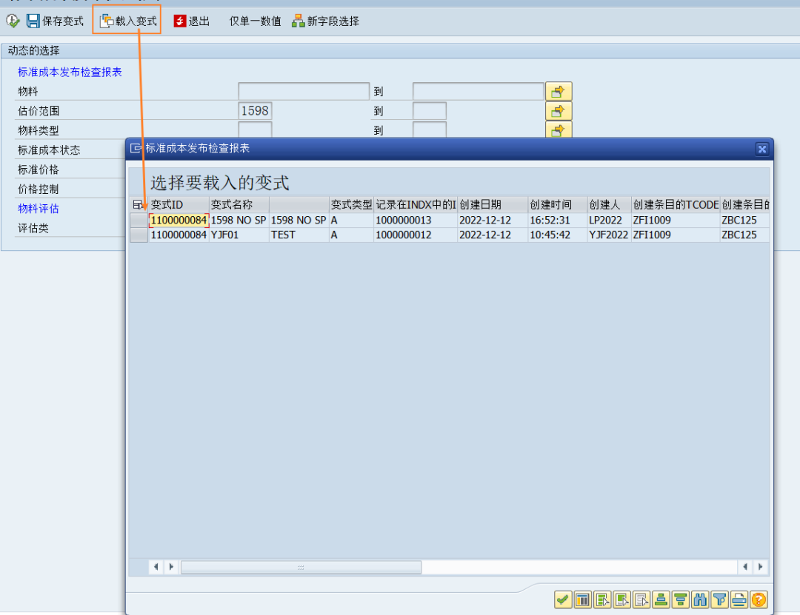Click the orange help question icon
Image resolution: width=800 pixels, height=615 pixels.
(x=759, y=599)
